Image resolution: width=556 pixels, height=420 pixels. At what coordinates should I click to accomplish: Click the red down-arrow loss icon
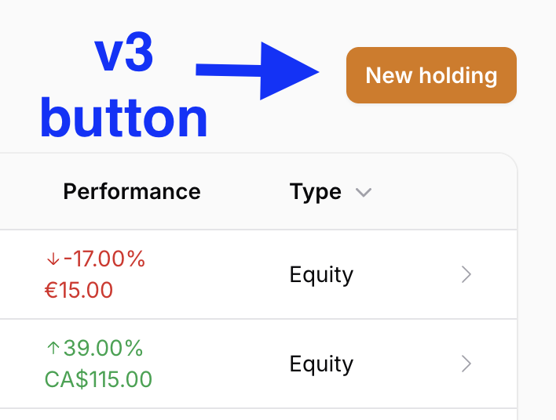click(x=53, y=259)
